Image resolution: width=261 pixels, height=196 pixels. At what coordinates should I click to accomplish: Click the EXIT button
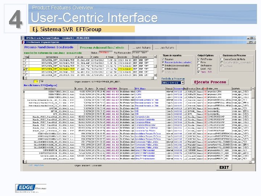pyautogui.click(x=224, y=167)
